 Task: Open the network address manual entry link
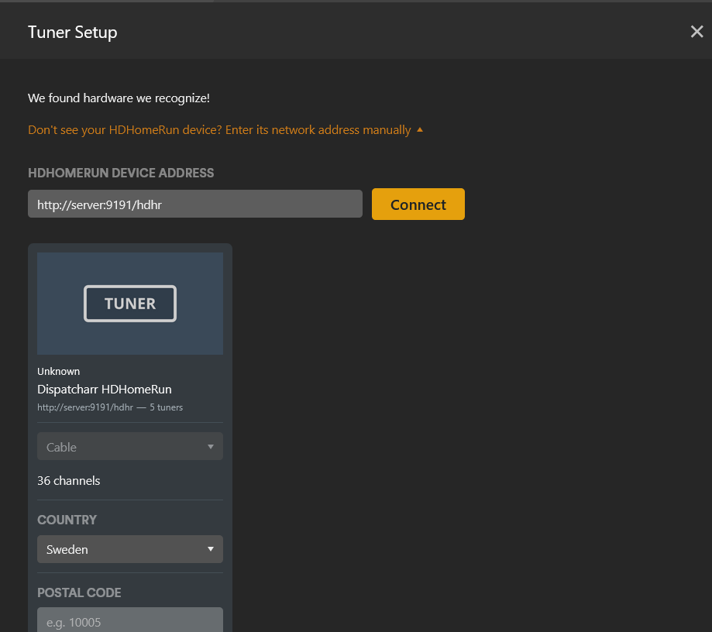tap(219, 129)
